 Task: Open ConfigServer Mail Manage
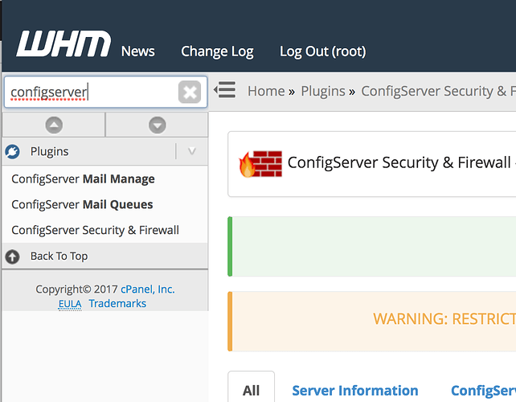[83, 179]
